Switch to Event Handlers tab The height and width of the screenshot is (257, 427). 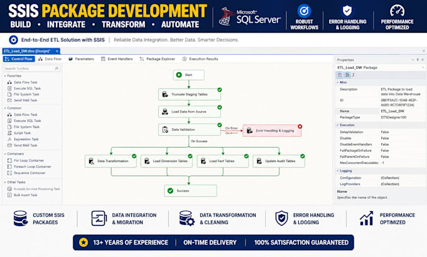tap(117, 59)
